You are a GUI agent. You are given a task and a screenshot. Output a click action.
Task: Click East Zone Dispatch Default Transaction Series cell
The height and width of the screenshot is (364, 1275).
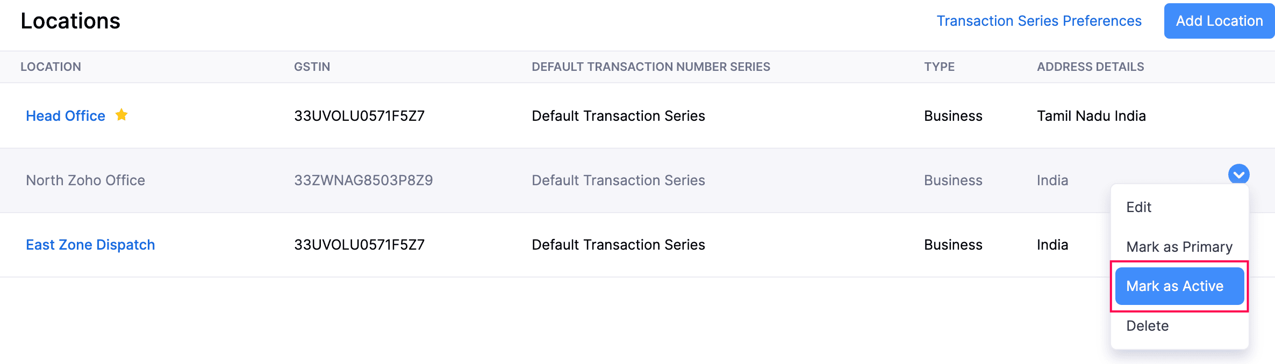tap(618, 245)
